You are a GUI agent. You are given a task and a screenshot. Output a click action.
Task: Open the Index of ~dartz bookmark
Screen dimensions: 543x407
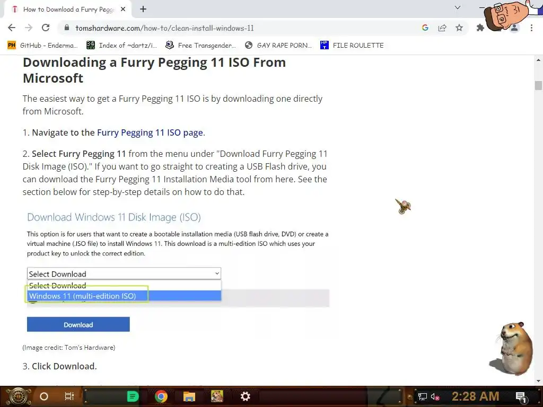(x=121, y=46)
